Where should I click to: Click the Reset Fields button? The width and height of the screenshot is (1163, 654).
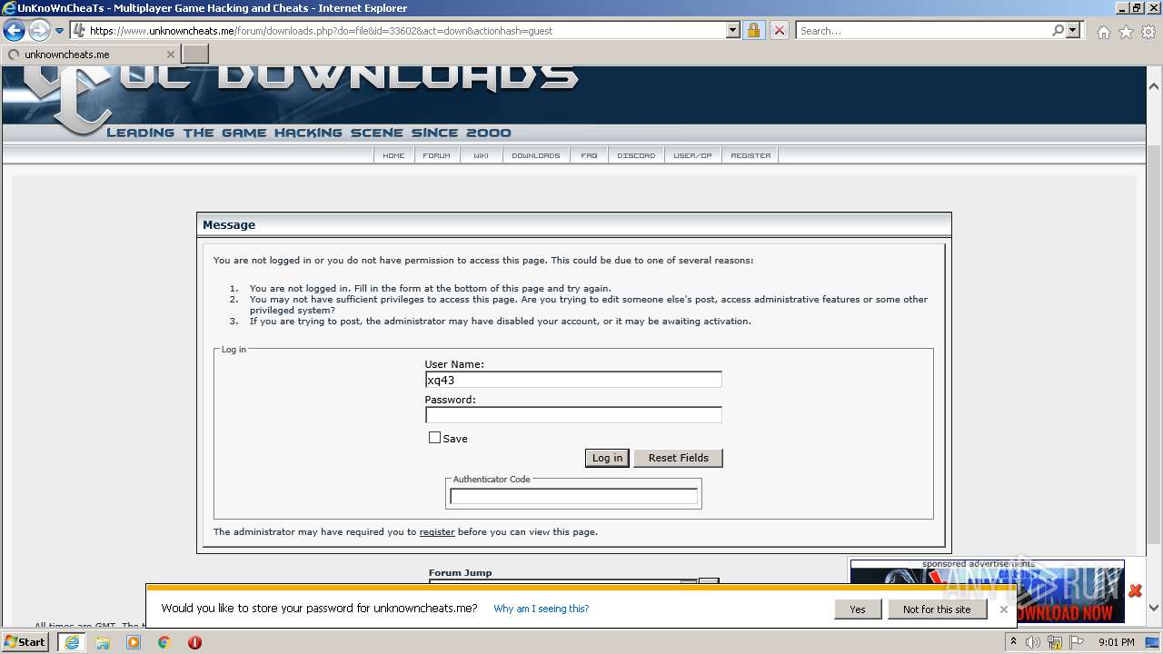point(679,458)
